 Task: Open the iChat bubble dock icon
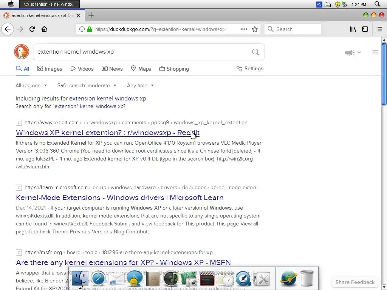click(134, 279)
